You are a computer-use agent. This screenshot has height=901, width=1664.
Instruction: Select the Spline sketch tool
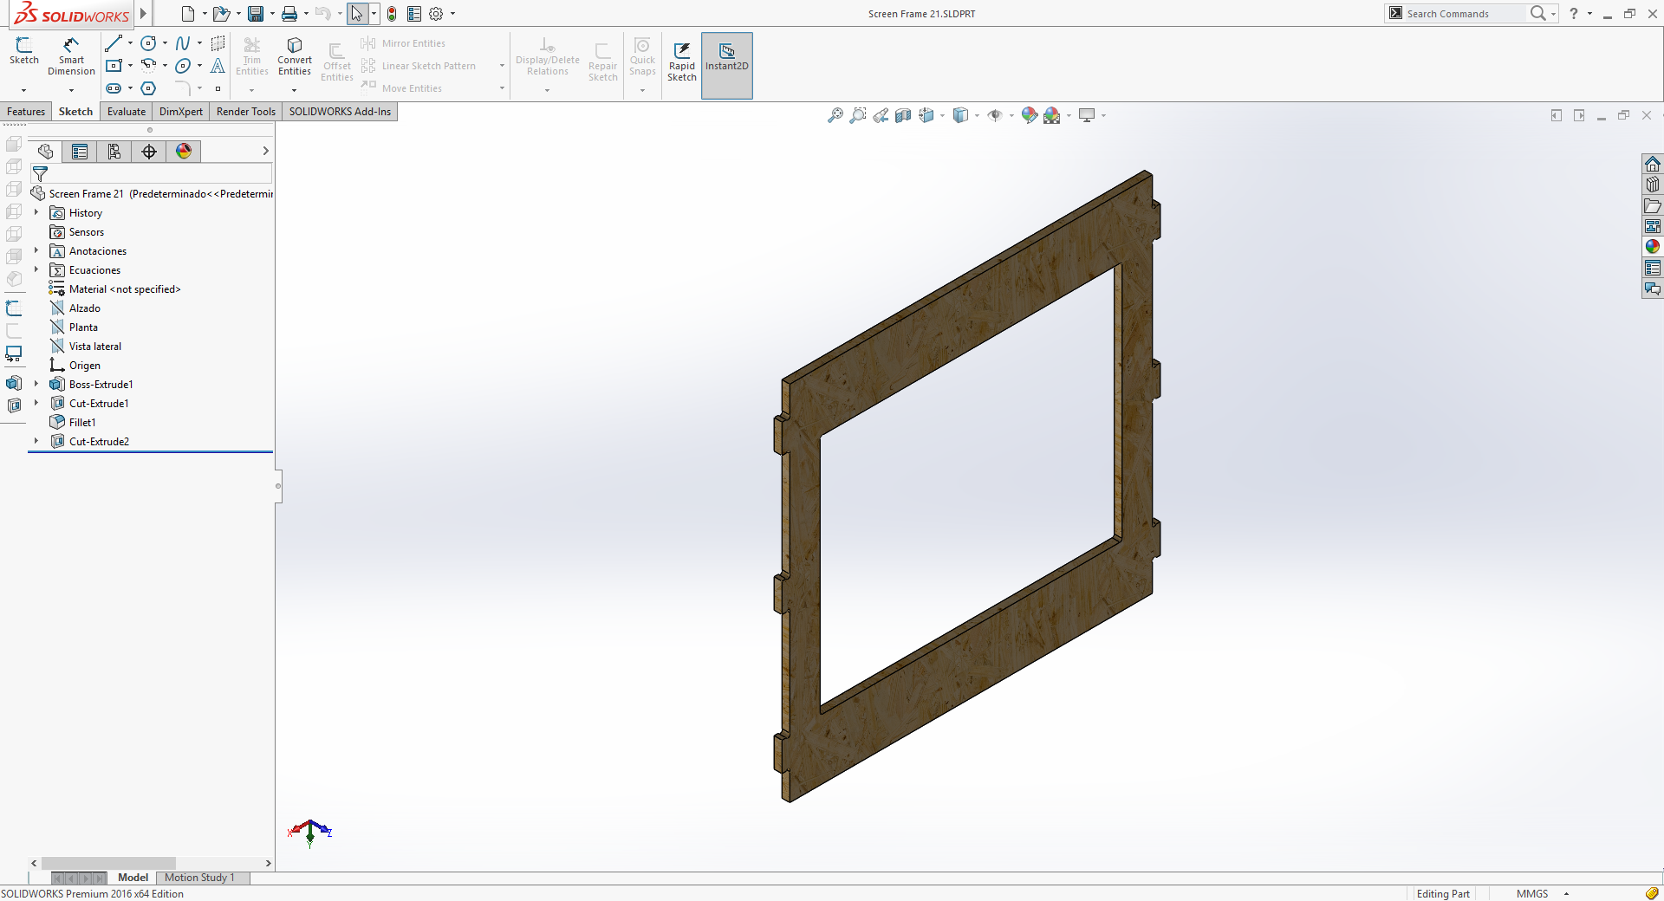click(x=183, y=43)
